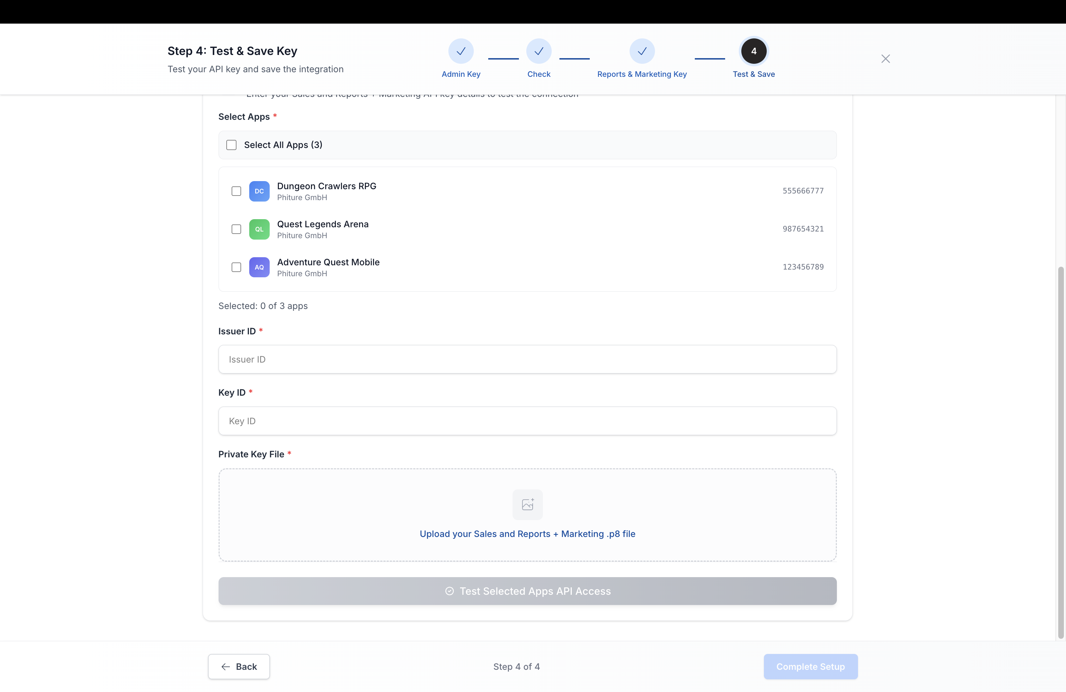The height and width of the screenshot is (692, 1066).
Task: Click the image upload icon in Private Key area
Action: point(528,505)
